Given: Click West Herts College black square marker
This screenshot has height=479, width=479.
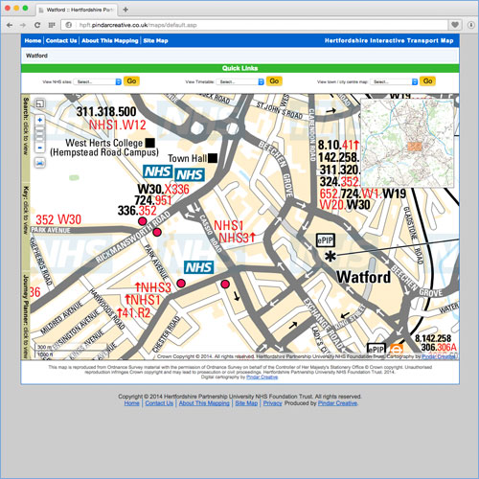Looking at the screenshot, I should coord(150,143).
